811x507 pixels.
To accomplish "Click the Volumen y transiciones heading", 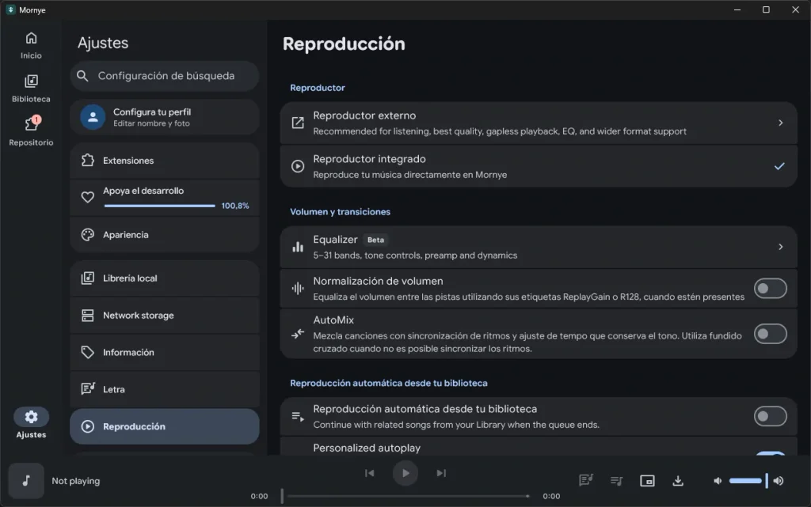I will point(340,212).
